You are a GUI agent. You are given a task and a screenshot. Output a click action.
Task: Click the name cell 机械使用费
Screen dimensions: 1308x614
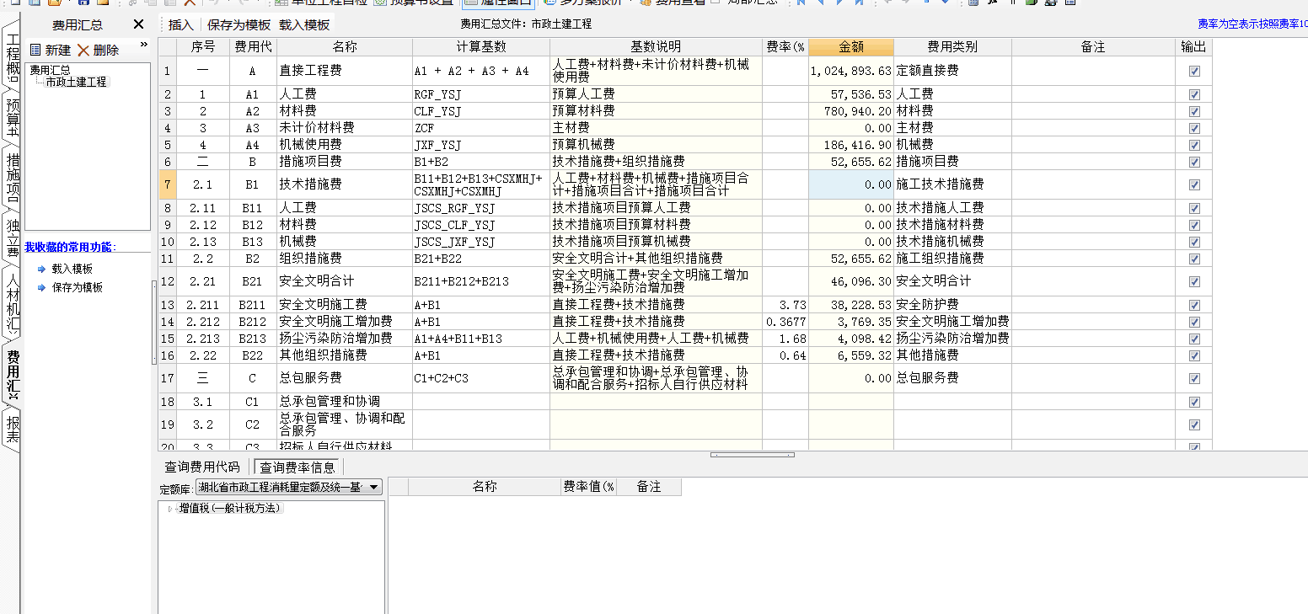pos(345,145)
